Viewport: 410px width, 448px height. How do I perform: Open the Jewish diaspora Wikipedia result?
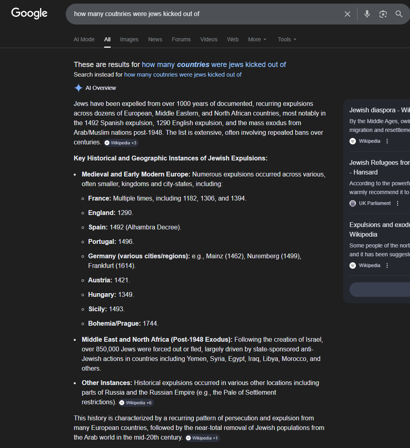(x=380, y=110)
